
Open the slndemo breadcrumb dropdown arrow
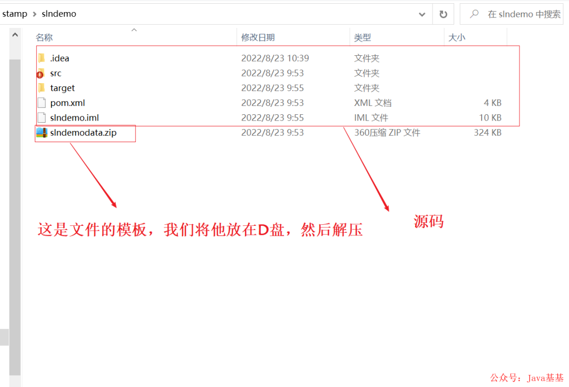point(82,14)
